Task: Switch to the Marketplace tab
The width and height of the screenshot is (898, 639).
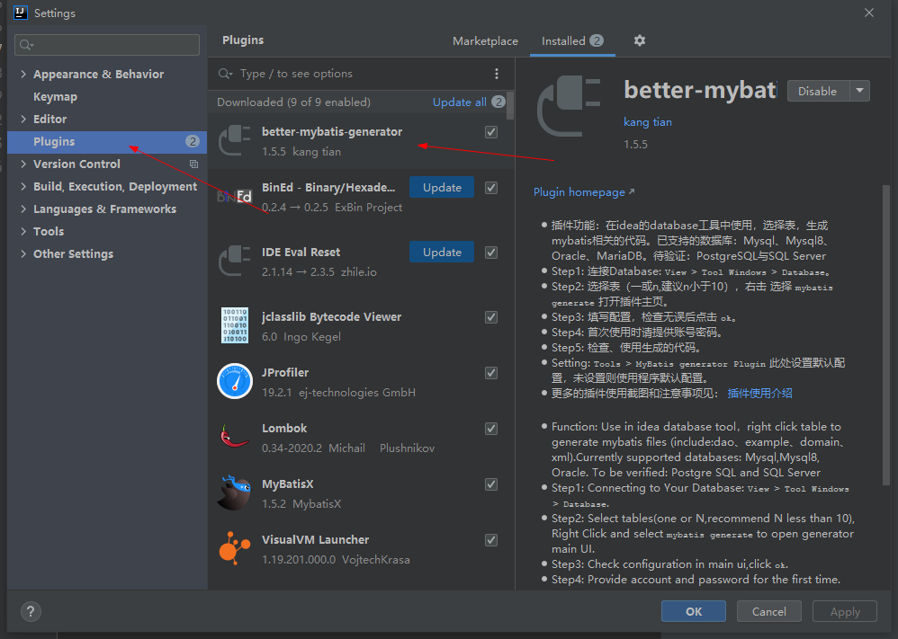Action: 485,40
